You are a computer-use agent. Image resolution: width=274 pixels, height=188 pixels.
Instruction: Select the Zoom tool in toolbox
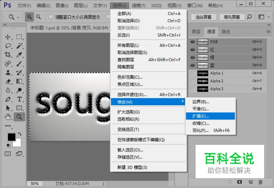[19, 117]
